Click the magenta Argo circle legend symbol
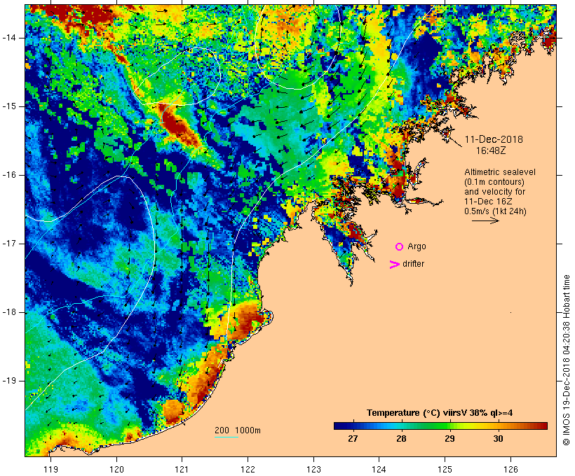 pyautogui.click(x=400, y=247)
